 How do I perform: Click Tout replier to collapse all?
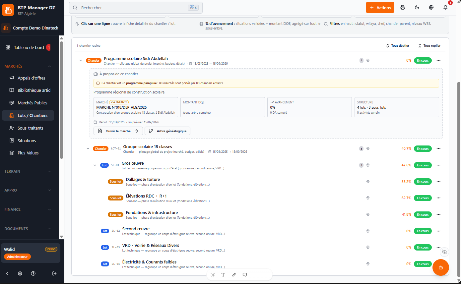pyautogui.click(x=429, y=46)
